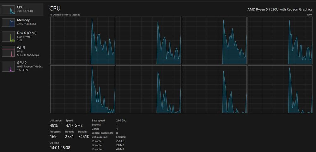316x152 pixels.
Task: Select CPU 49% 4.17 GHz sidebar entry
Action: (22, 10)
